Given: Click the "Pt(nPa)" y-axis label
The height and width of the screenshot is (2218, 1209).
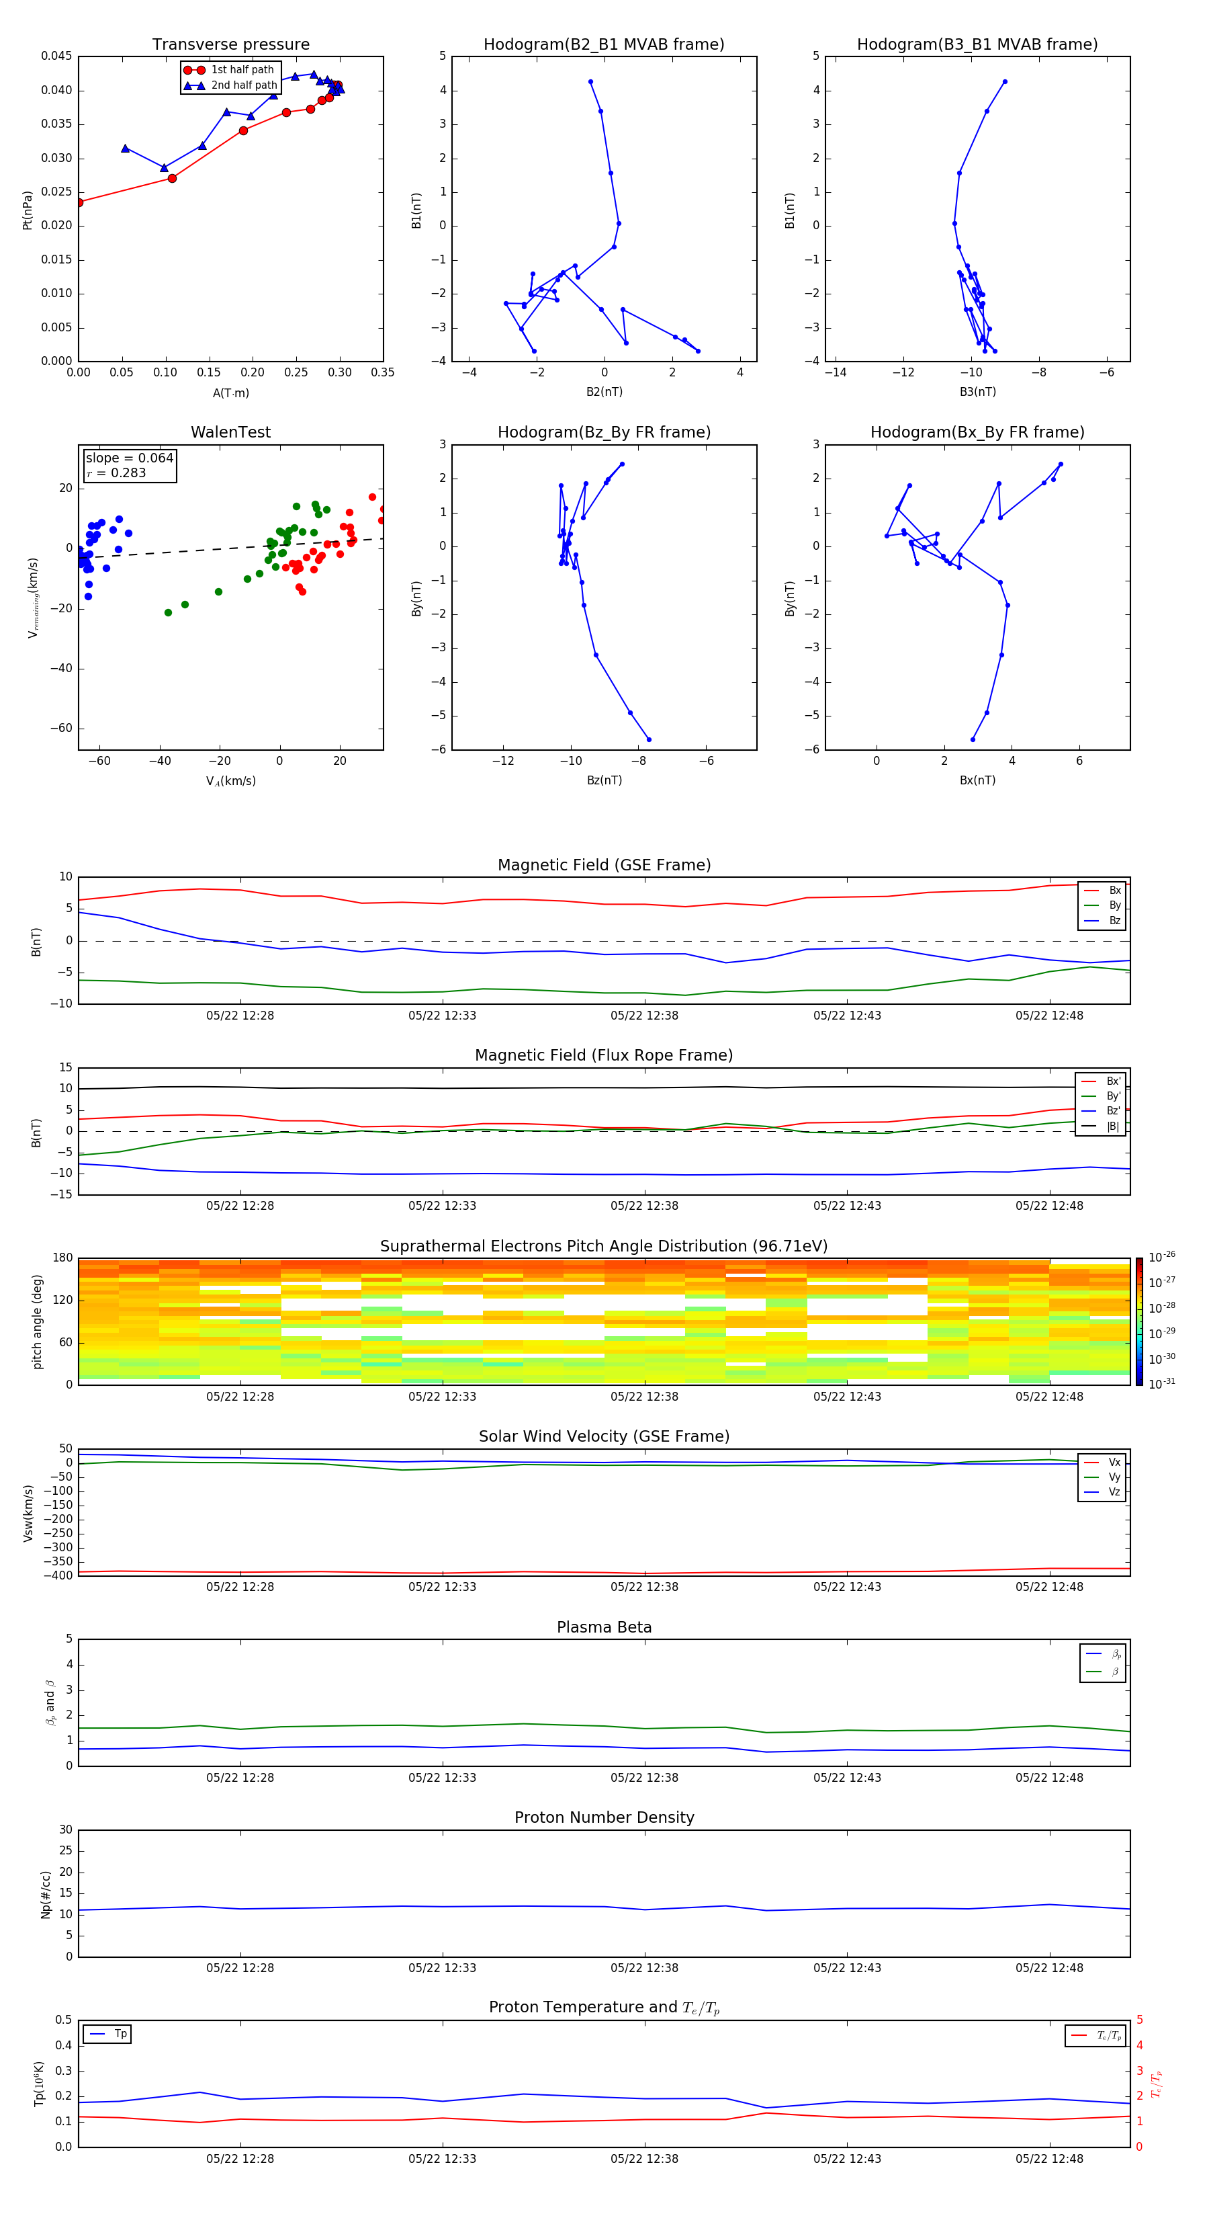Looking at the screenshot, I should pyautogui.click(x=28, y=209).
